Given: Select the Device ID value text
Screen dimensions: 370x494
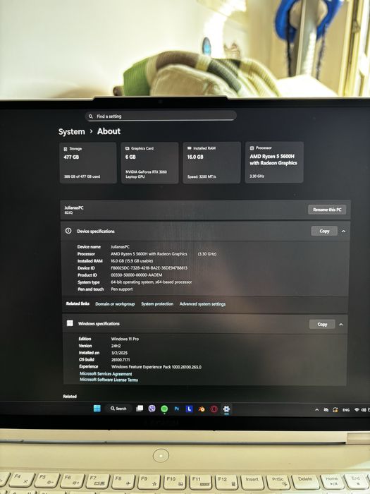Looking at the screenshot, I should click(149, 267).
